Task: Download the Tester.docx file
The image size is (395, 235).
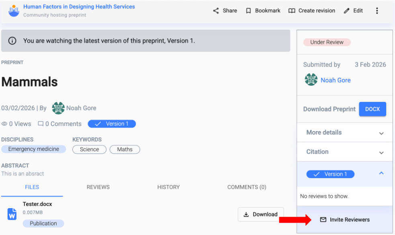Action: [261, 215]
